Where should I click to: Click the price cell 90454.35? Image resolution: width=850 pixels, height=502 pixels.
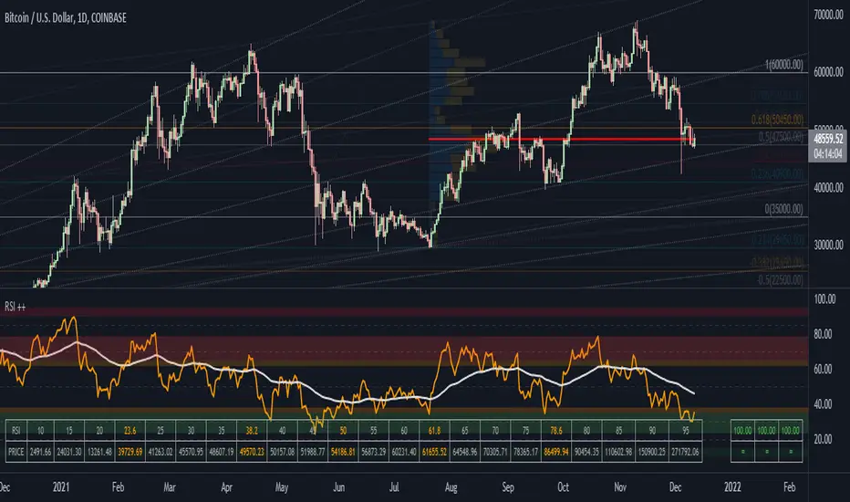pyautogui.click(x=586, y=452)
